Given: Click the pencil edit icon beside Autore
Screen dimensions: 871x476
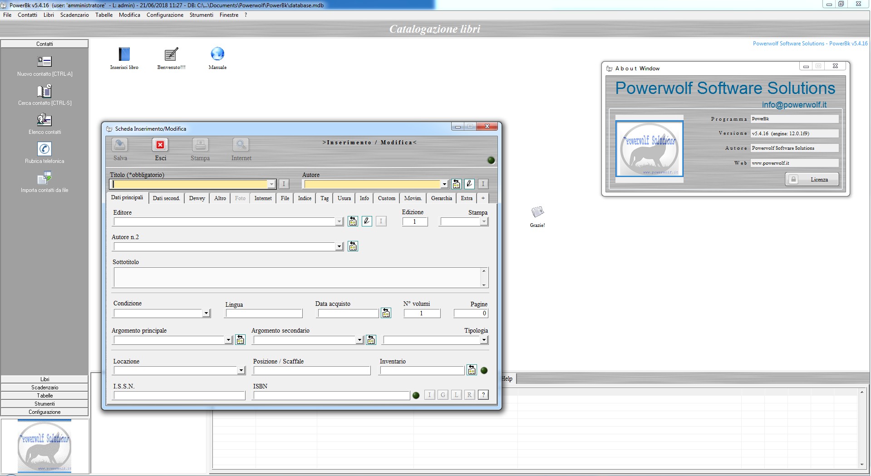Looking at the screenshot, I should coord(469,184).
